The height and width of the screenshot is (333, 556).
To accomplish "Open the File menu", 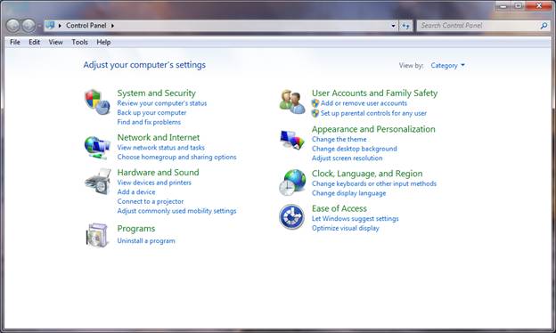I will point(15,42).
